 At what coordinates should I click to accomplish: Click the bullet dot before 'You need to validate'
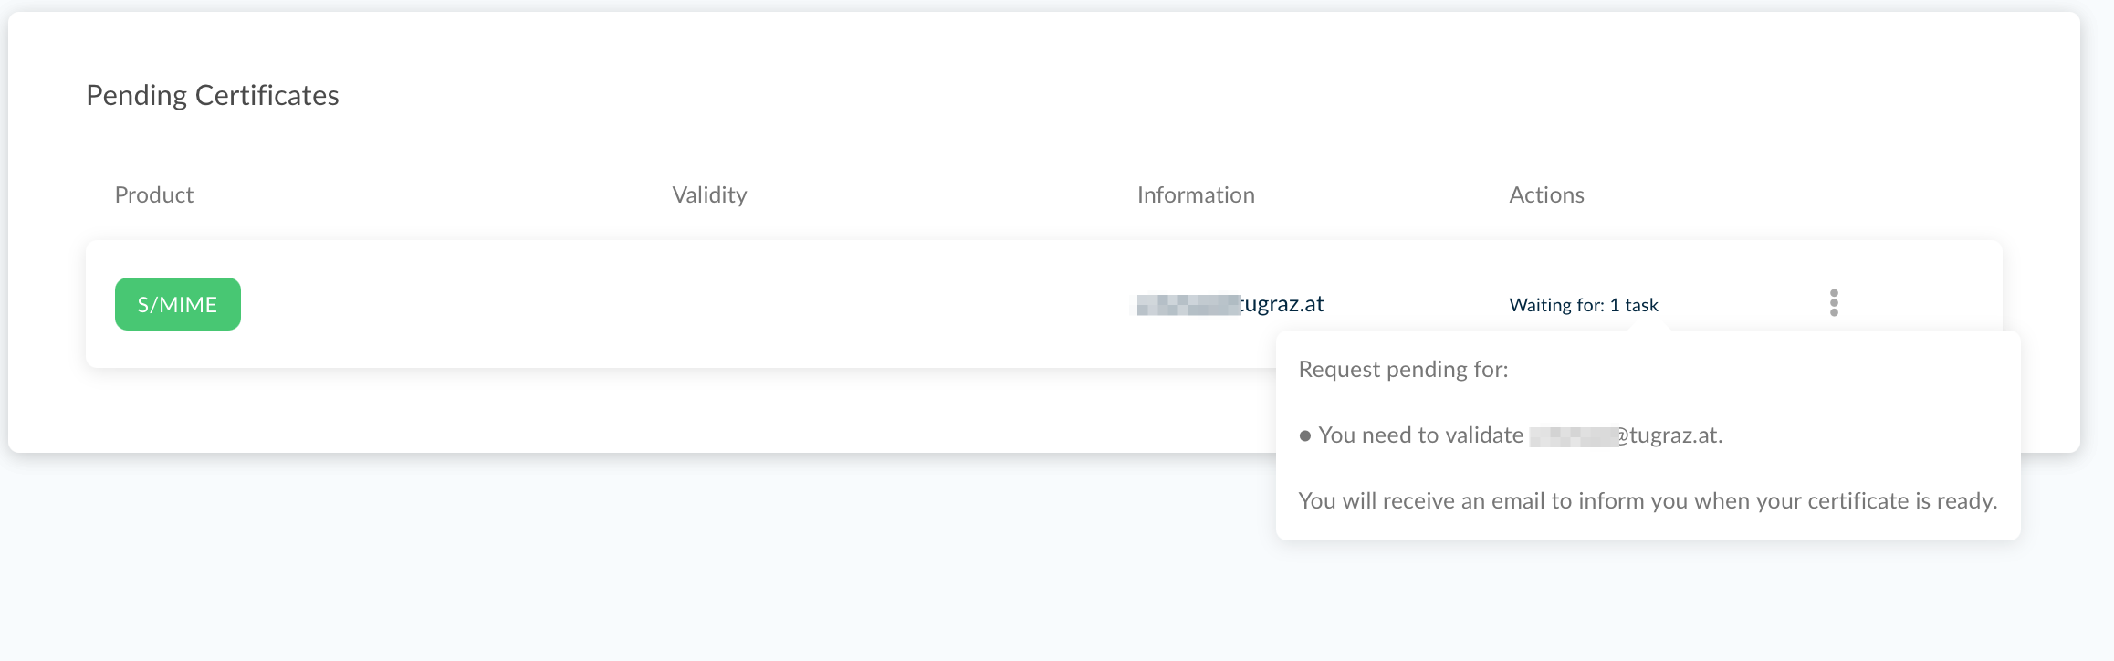coord(1305,435)
